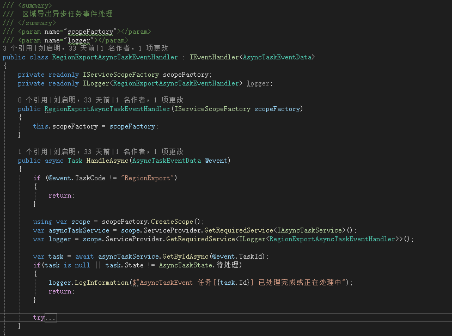The width and height of the screenshot is (452, 336).
Task: Click "scopeFactory" in the param doc comment
Action: click(90, 32)
